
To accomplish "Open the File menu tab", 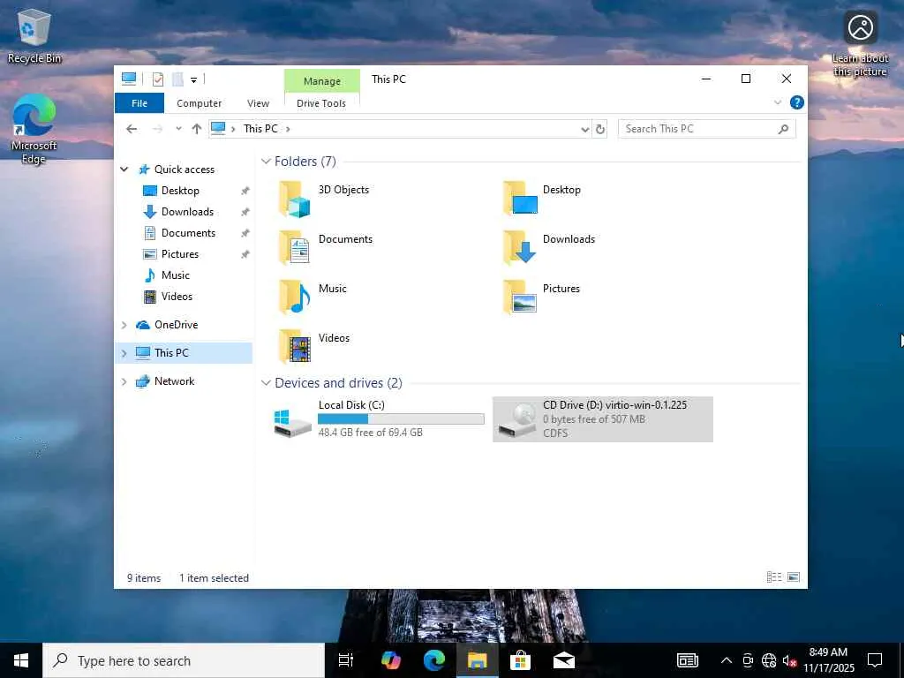I will [x=139, y=103].
